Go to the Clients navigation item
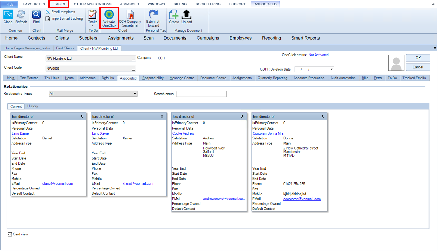438x251 pixels. tap(62, 38)
